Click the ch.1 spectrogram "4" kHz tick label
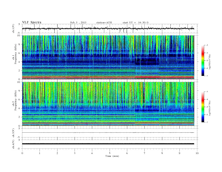 click(19, 62)
